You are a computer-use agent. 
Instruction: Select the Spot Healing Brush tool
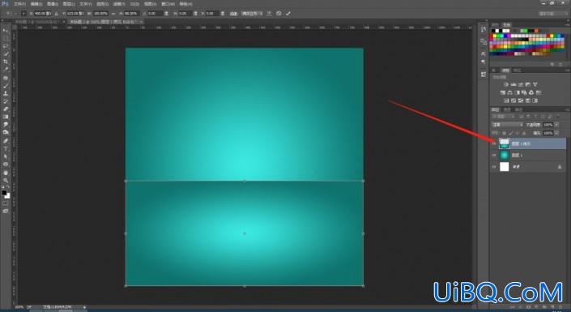5,78
